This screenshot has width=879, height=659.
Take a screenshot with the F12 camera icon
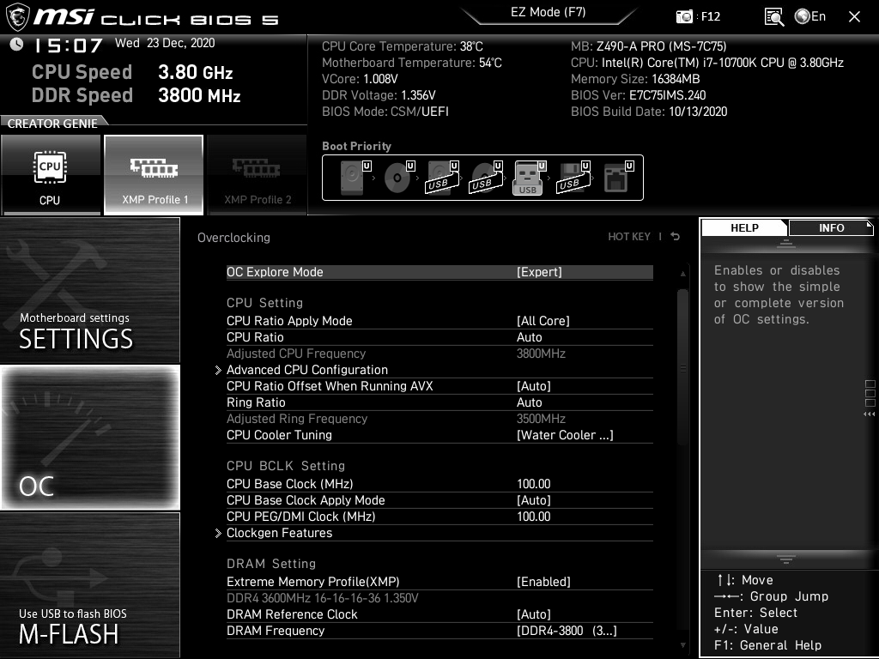(684, 17)
